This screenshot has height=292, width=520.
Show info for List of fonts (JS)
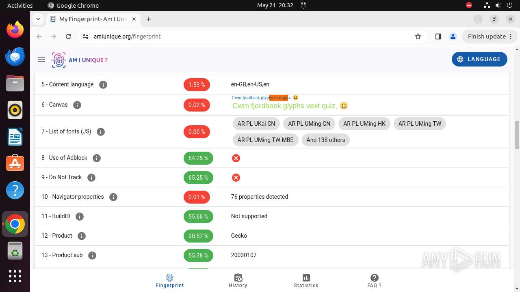tap(101, 132)
